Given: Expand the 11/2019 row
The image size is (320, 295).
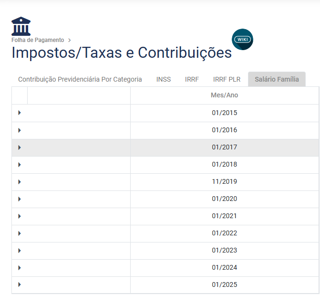Looking at the screenshot, I should (x=20, y=182).
